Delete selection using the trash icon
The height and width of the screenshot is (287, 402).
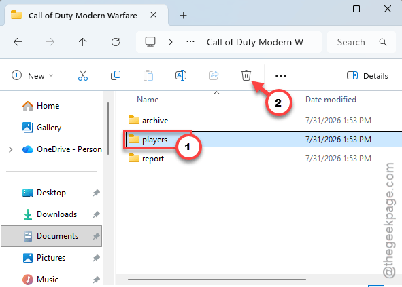pos(246,75)
